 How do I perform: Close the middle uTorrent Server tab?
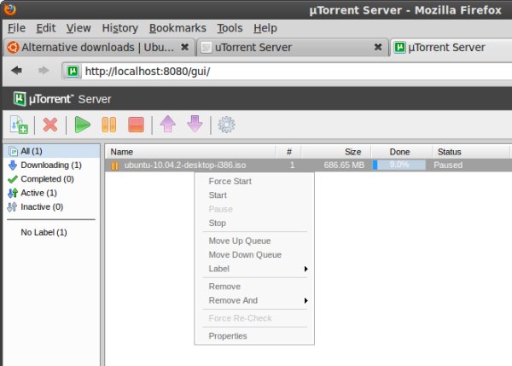point(378,47)
